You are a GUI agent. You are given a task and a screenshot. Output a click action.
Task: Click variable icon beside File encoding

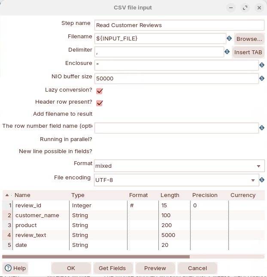(262, 180)
